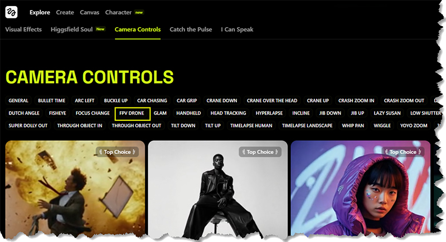Open the Explore section
Image resolution: width=446 pixels, height=242 pixels.
(40, 12)
